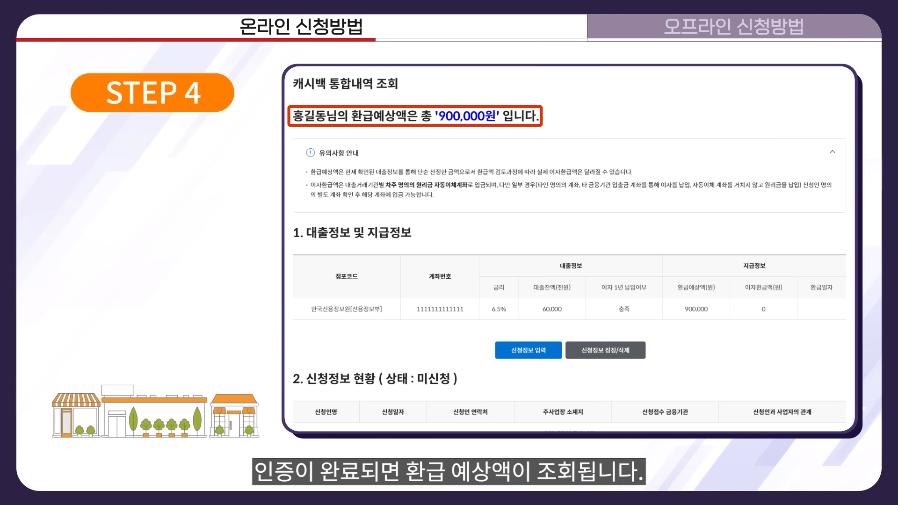Image resolution: width=898 pixels, height=505 pixels.
Task: Click the 대출잔액(천원) column header
Action: pos(552,287)
